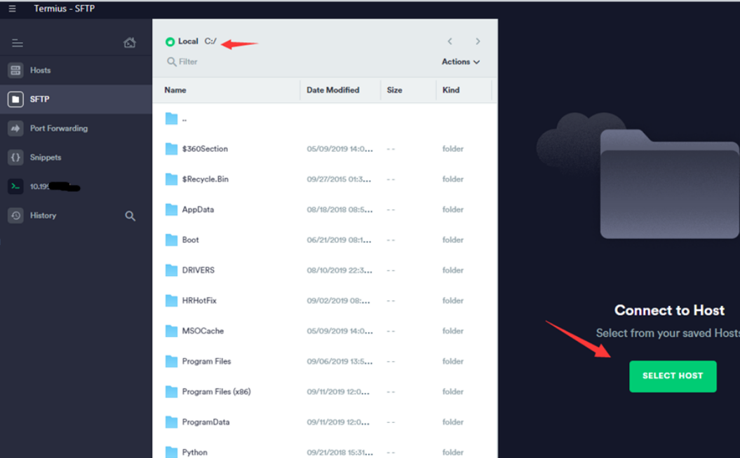Click folder icon of MSOCache row
Image resolution: width=740 pixels, height=458 pixels.
tap(171, 331)
